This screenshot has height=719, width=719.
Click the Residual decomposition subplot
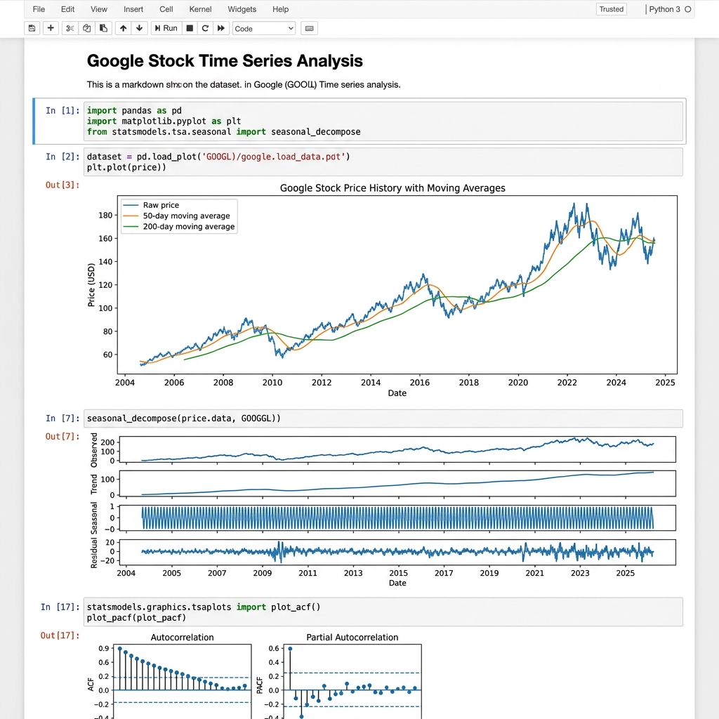pos(397,552)
